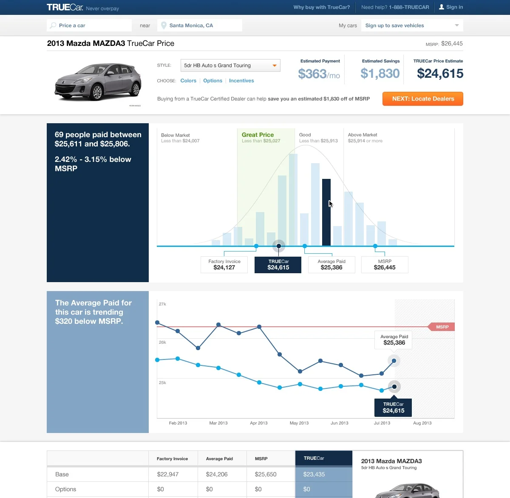This screenshot has height=498, width=510.
Task: Click the last Average Paid data point on trend chart
Action: pos(394,361)
